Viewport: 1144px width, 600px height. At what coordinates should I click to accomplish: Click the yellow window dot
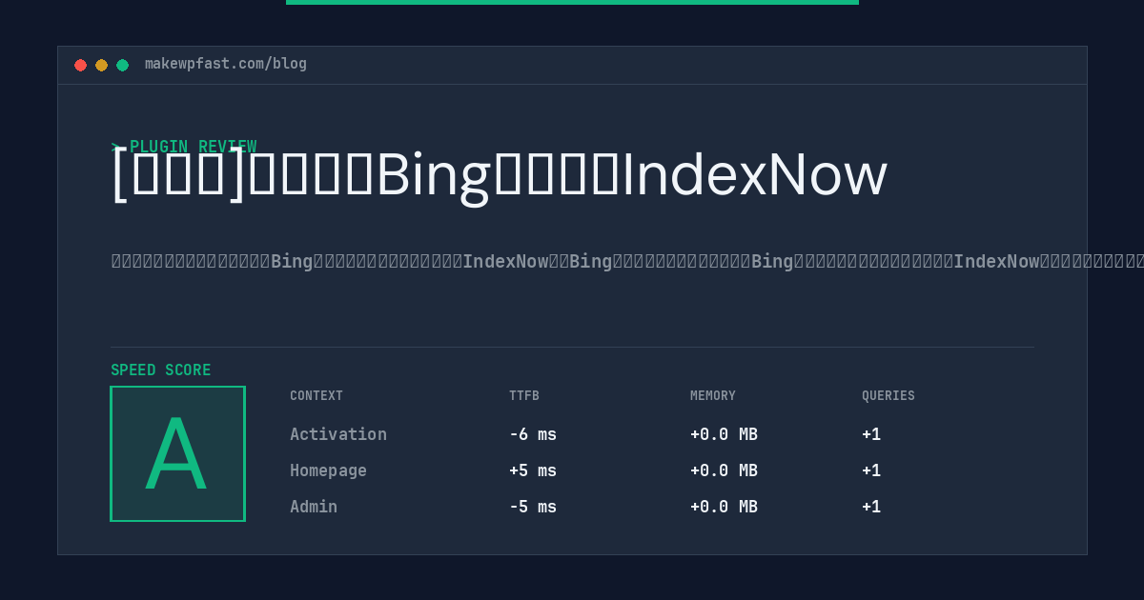coord(101,65)
